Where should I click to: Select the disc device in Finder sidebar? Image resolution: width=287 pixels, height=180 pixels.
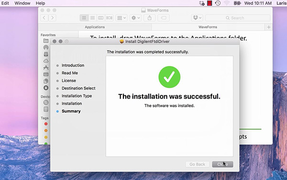(46, 102)
